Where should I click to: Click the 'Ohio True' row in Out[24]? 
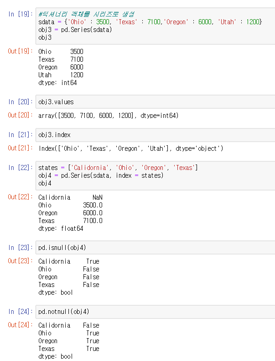point(69,333)
